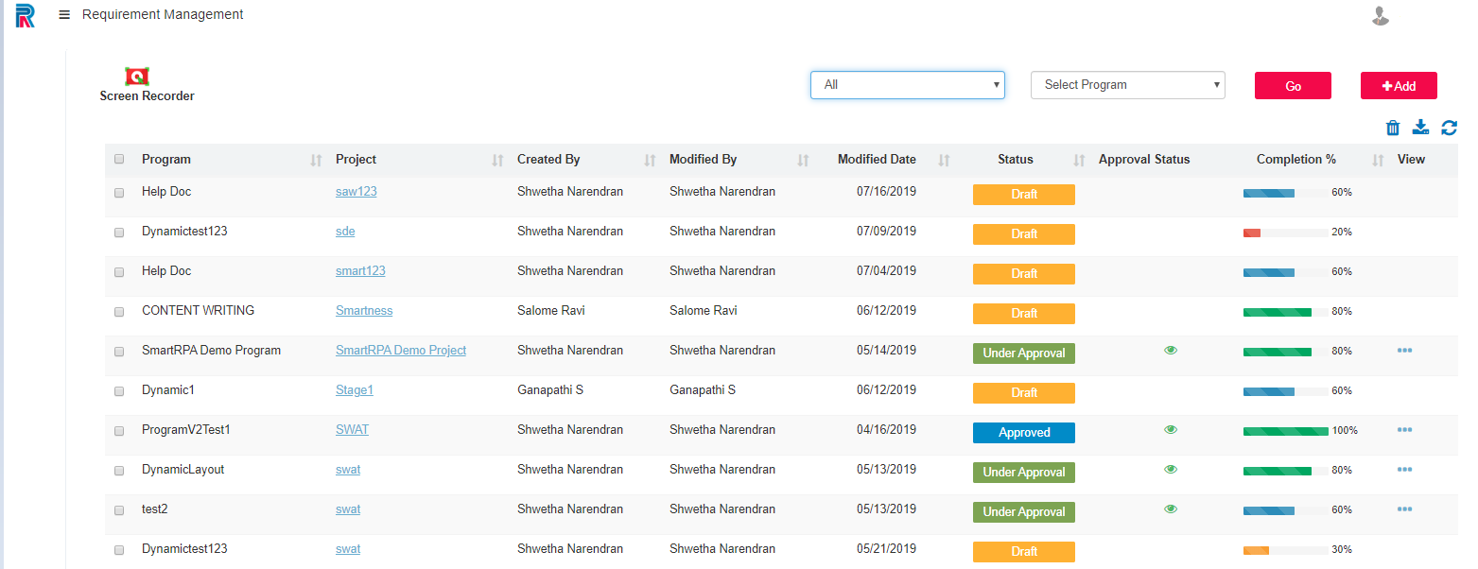This screenshot has width=1478, height=569.
Task: Check the Dynamic1 row checkbox
Action: 119,391
